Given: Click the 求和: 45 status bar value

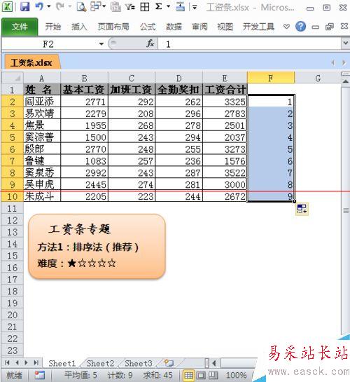Looking at the screenshot, I should (158, 375).
